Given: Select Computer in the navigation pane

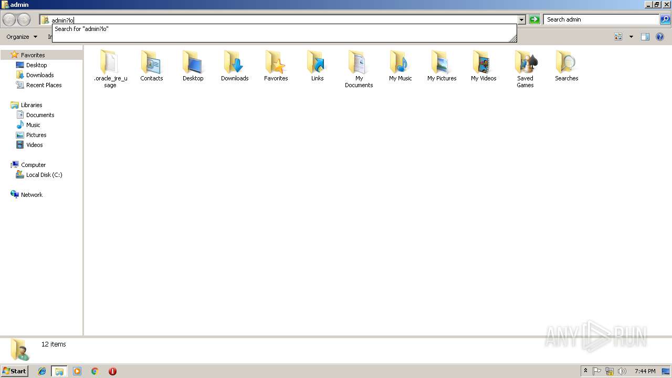Looking at the screenshot, I should pos(33,165).
